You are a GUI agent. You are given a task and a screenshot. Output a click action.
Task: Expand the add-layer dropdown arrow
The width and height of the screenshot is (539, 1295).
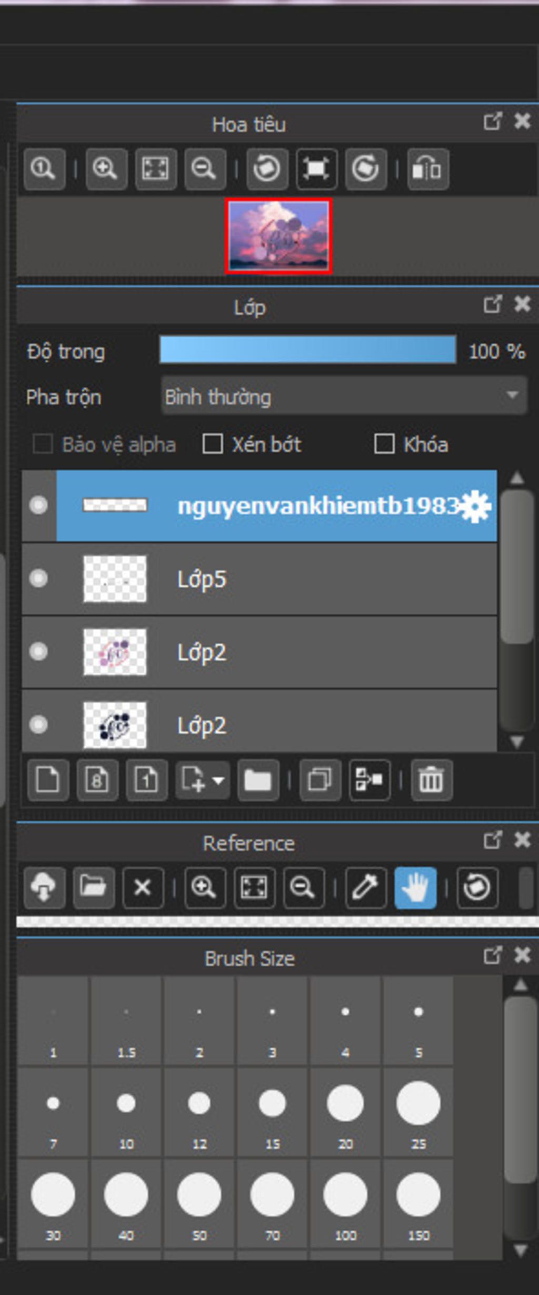[x=218, y=780]
